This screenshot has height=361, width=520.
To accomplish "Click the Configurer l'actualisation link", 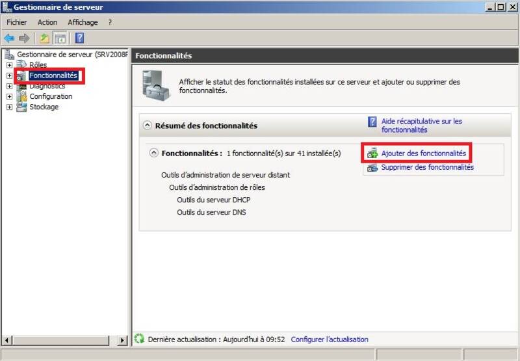I will pos(330,340).
